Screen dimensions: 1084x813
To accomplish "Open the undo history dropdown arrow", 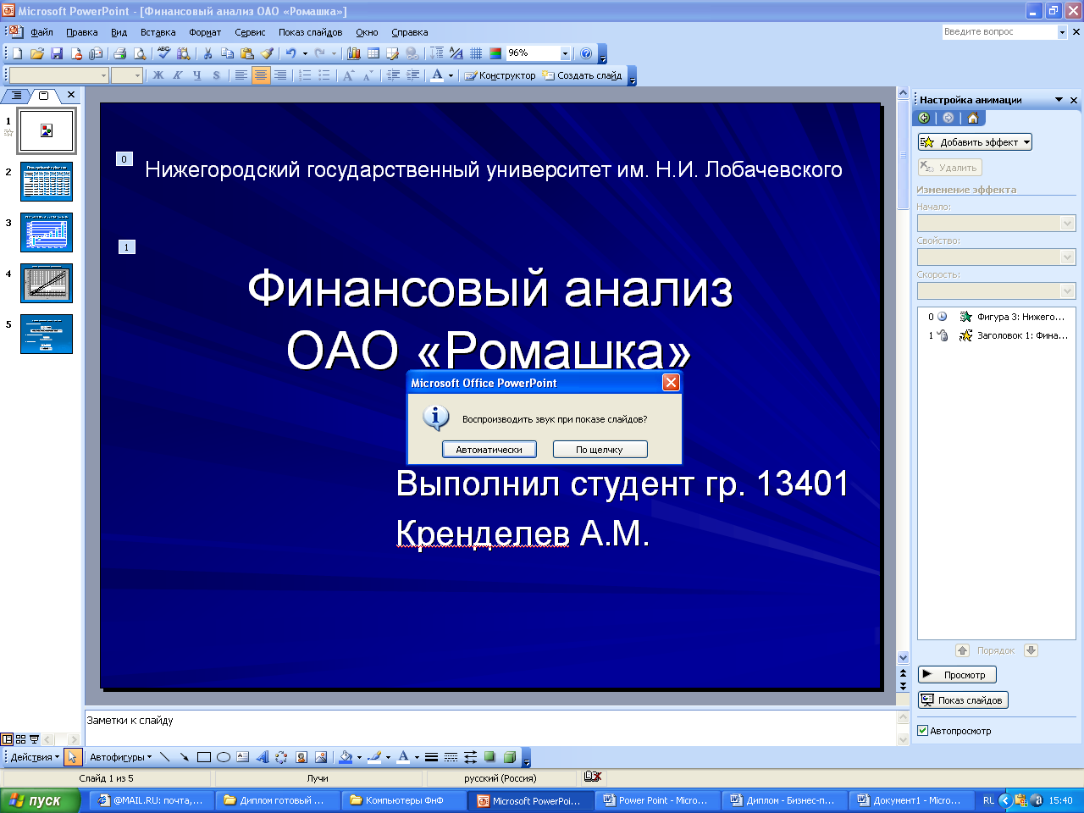I will [x=305, y=53].
